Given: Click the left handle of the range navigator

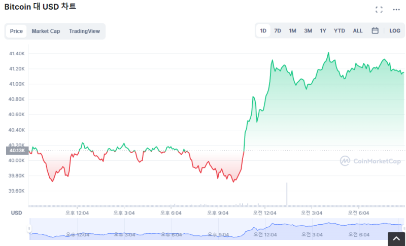Looking at the screenshot, I should tap(29, 228).
